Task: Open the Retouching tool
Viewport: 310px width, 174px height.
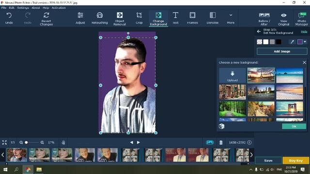Action: [100, 18]
